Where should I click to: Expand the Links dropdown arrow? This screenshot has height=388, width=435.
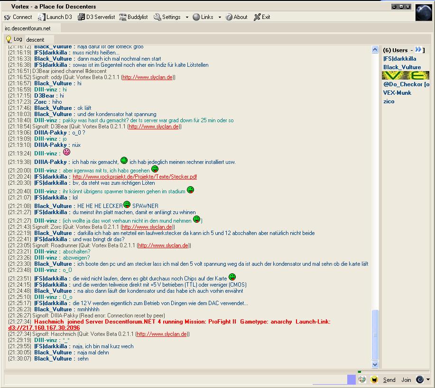pyautogui.click(x=220, y=18)
